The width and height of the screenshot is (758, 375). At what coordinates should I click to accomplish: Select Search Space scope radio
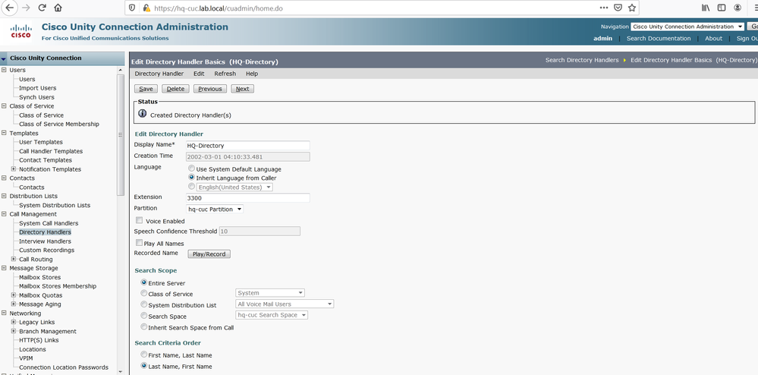pyautogui.click(x=143, y=316)
